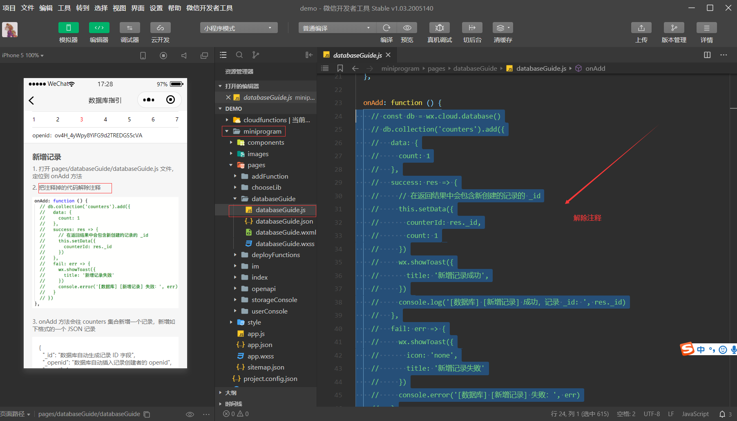Open the search icon in sidebar
The width and height of the screenshot is (737, 421).
pos(239,55)
